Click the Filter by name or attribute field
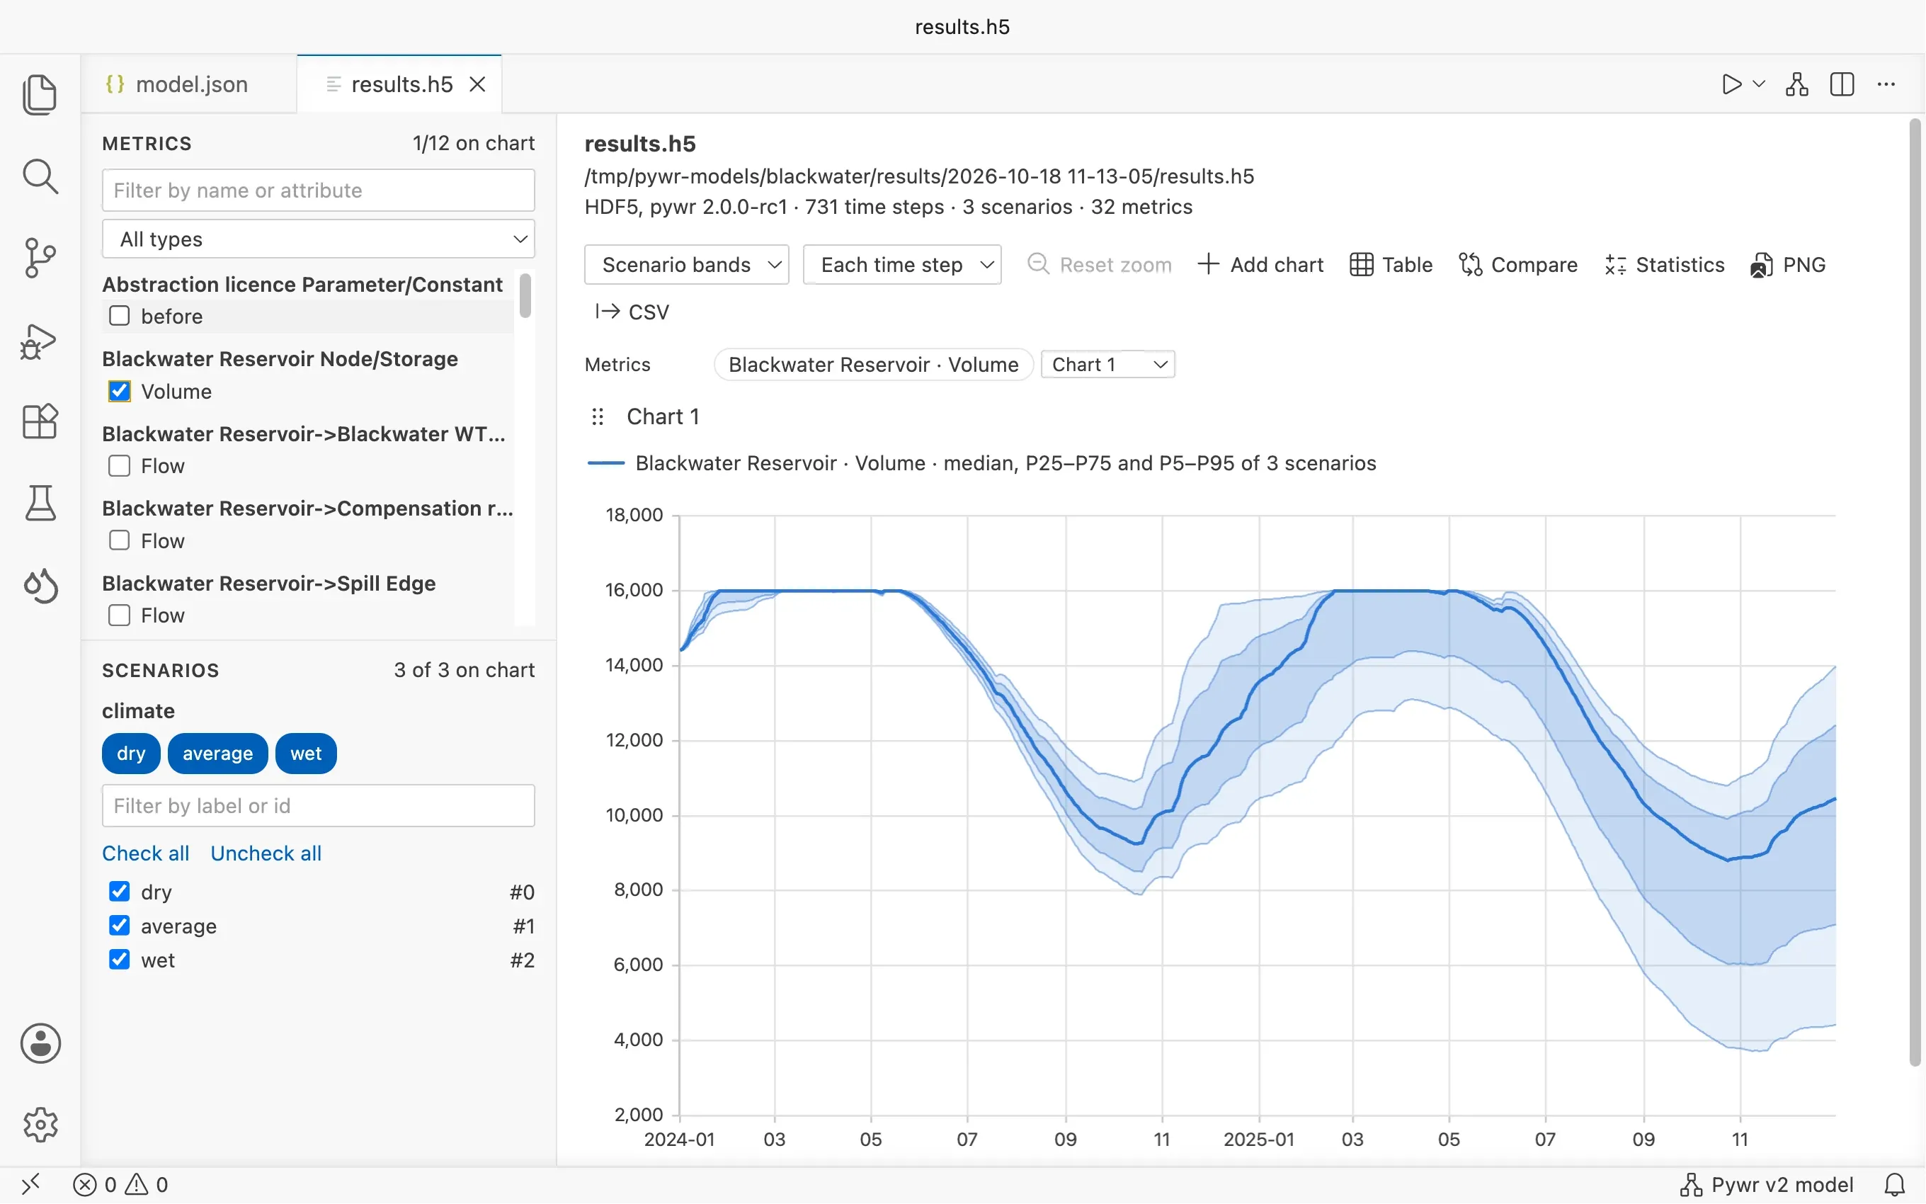The image size is (1926, 1204). (319, 191)
